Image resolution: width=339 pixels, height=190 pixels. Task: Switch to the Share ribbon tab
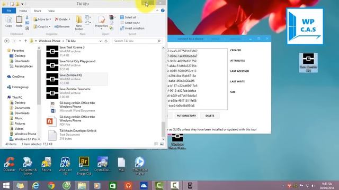(x=37, y=11)
